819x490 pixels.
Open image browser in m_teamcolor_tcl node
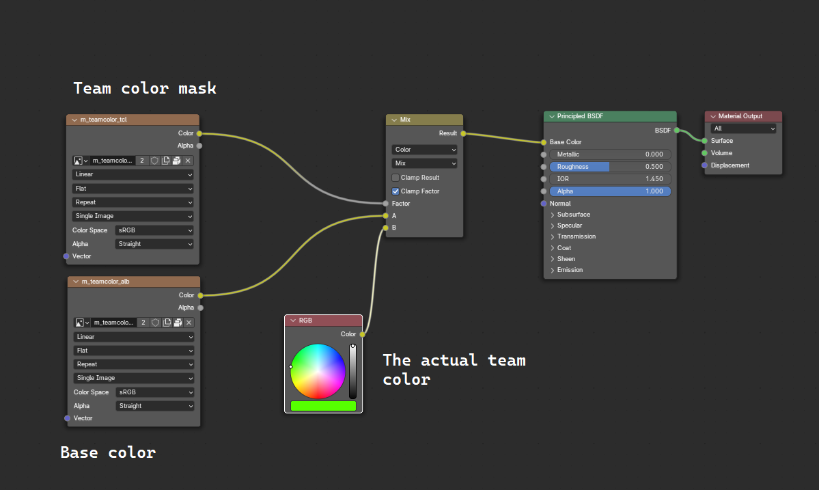point(81,161)
